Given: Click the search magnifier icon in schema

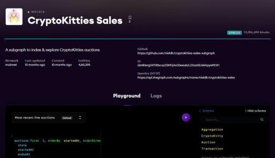Looking at the screenshot, I should click(x=262, y=120).
